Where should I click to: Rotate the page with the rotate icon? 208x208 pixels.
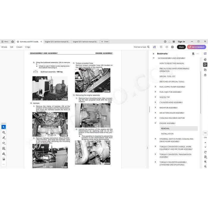pos(205,152)
